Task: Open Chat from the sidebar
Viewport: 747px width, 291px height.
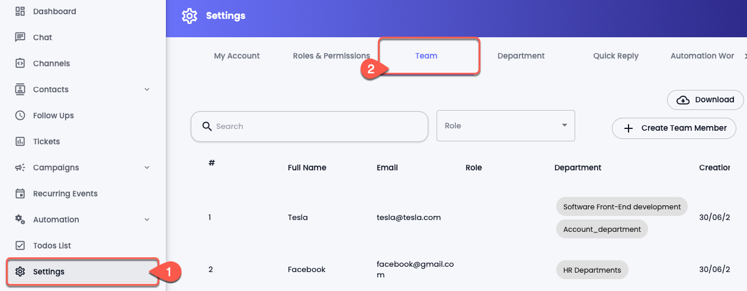Action: [x=42, y=37]
